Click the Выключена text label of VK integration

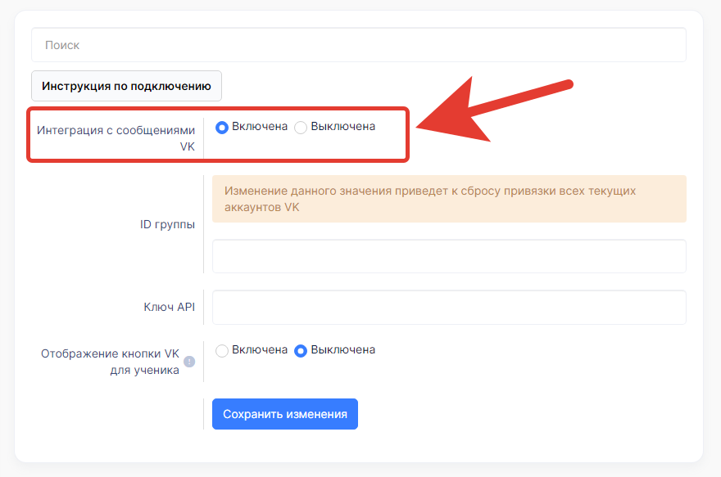(x=342, y=127)
